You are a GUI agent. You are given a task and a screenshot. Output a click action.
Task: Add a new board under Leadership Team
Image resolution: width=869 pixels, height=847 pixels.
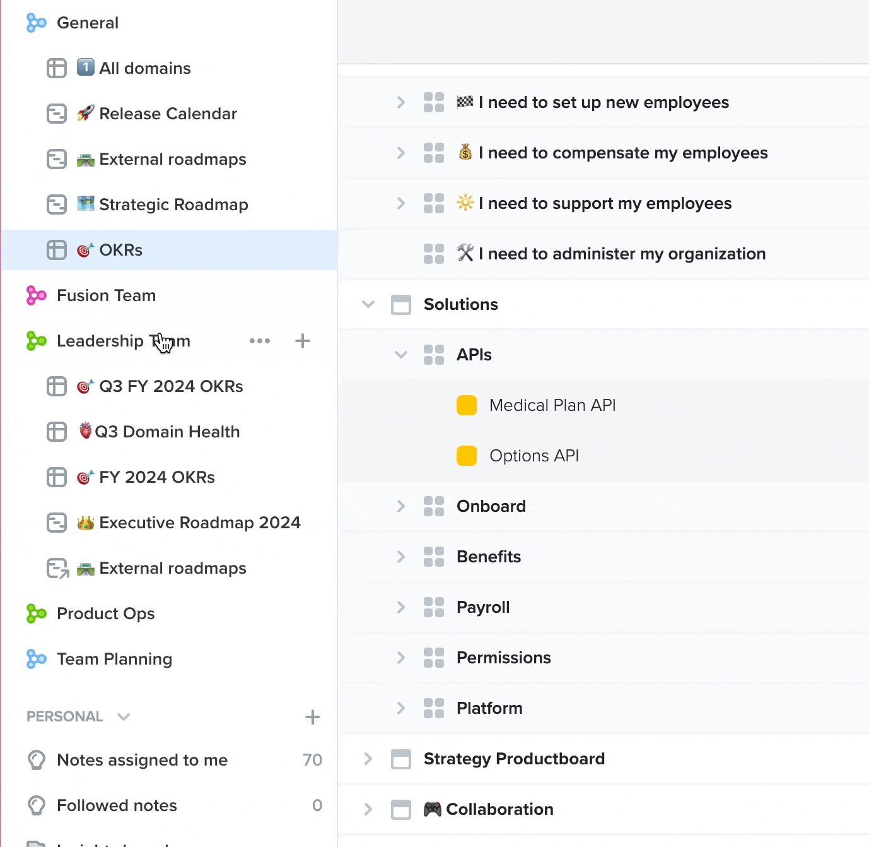point(303,341)
